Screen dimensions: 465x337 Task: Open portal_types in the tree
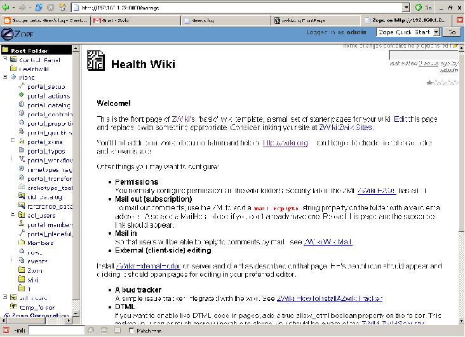(46, 151)
